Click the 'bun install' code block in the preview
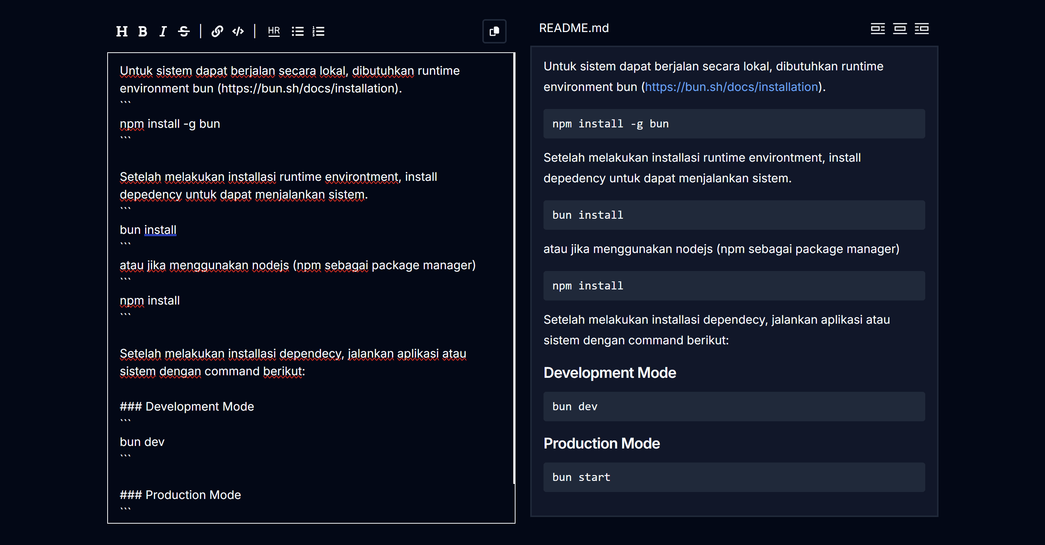Image resolution: width=1045 pixels, height=545 pixels. click(x=734, y=215)
